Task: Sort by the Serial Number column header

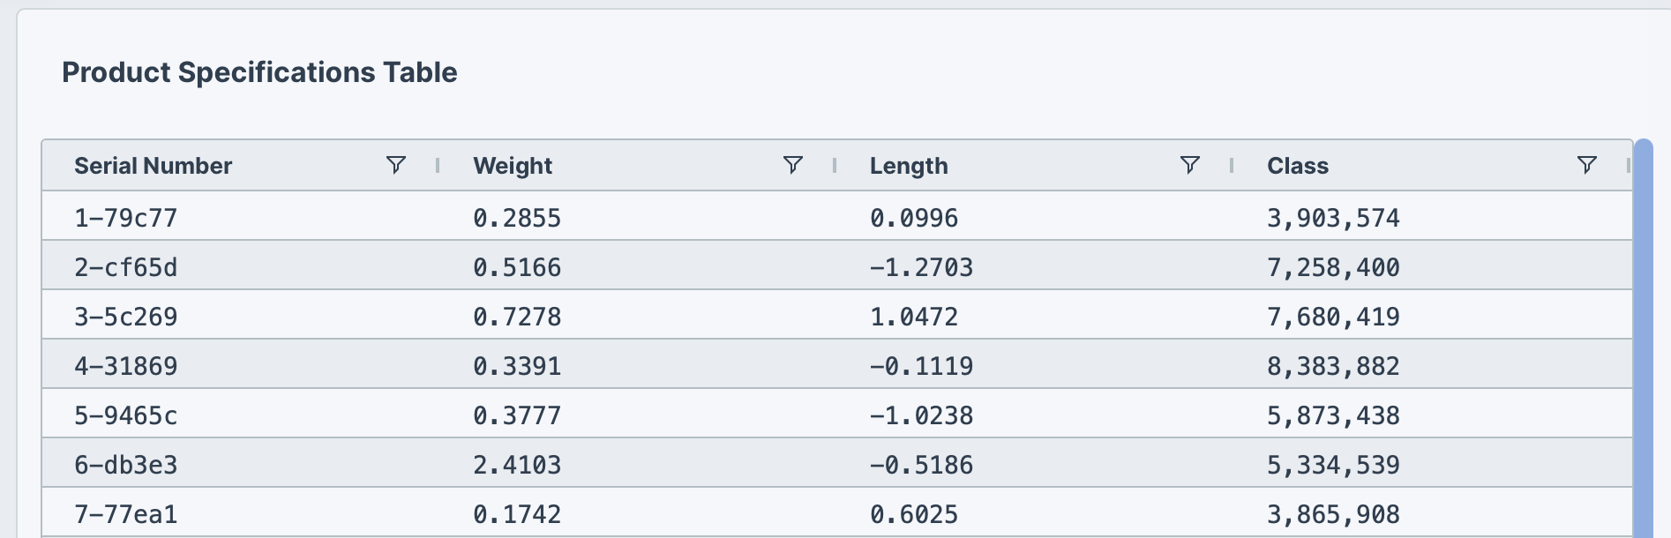Action: [154, 165]
